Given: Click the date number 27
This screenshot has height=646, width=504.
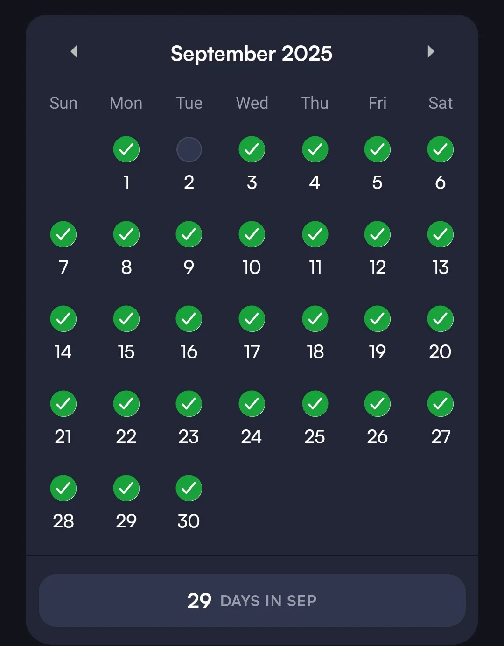Looking at the screenshot, I should pyautogui.click(x=440, y=437).
